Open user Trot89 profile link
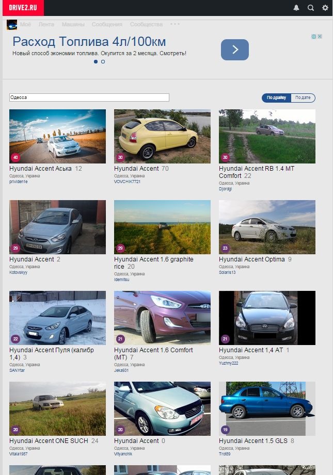Screen dimensions: 333x475 coord(225,454)
